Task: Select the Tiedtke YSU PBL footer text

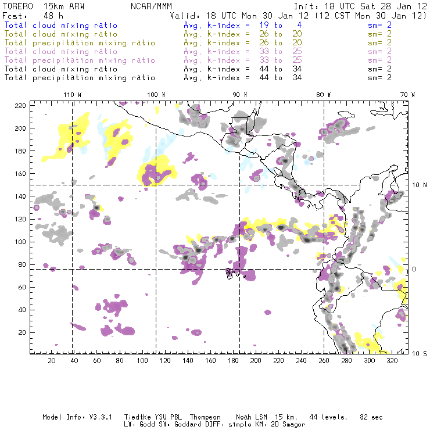Action: click(x=153, y=417)
